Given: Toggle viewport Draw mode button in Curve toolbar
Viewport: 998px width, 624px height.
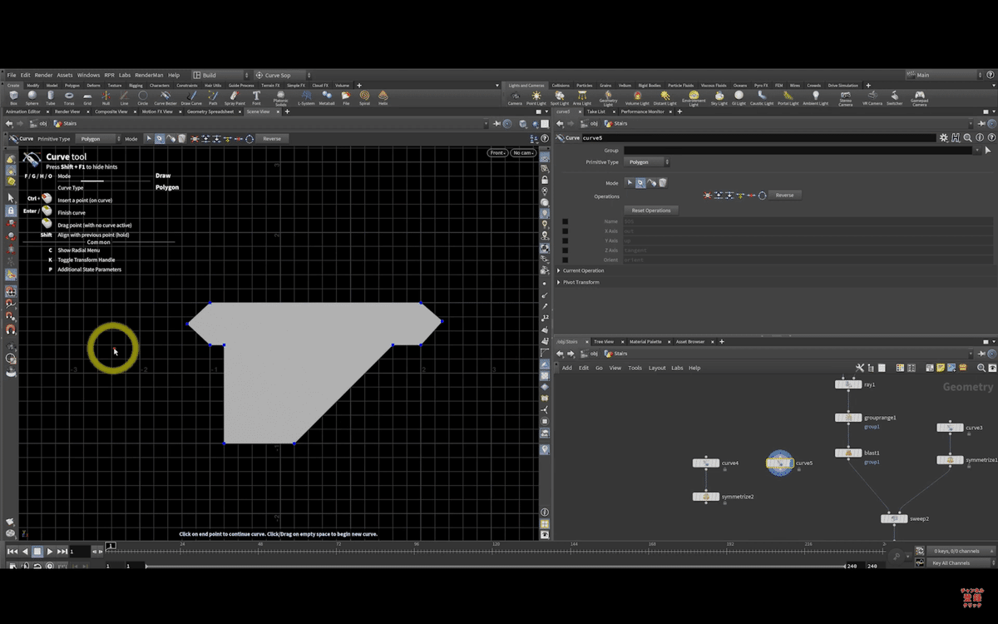Looking at the screenshot, I should [x=159, y=139].
